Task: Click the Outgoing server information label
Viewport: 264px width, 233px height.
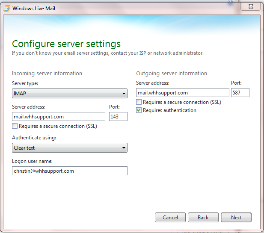Action: 172,74
